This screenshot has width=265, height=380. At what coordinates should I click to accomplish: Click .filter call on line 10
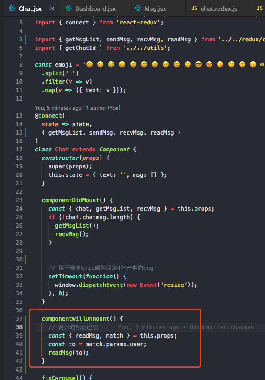[x=67, y=82]
